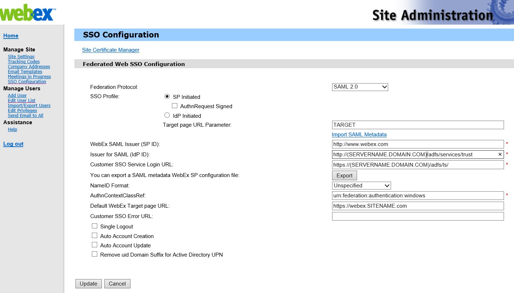Open Site Certificate Manager link
514x293 pixels.
point(111,50)
